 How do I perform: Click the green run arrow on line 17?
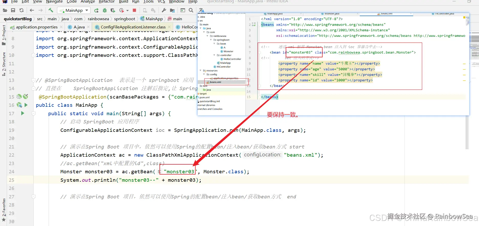[x=23, y=113]
